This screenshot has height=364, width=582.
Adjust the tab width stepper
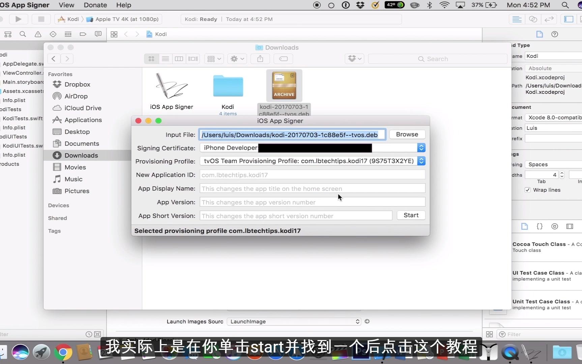click(562, 175)
